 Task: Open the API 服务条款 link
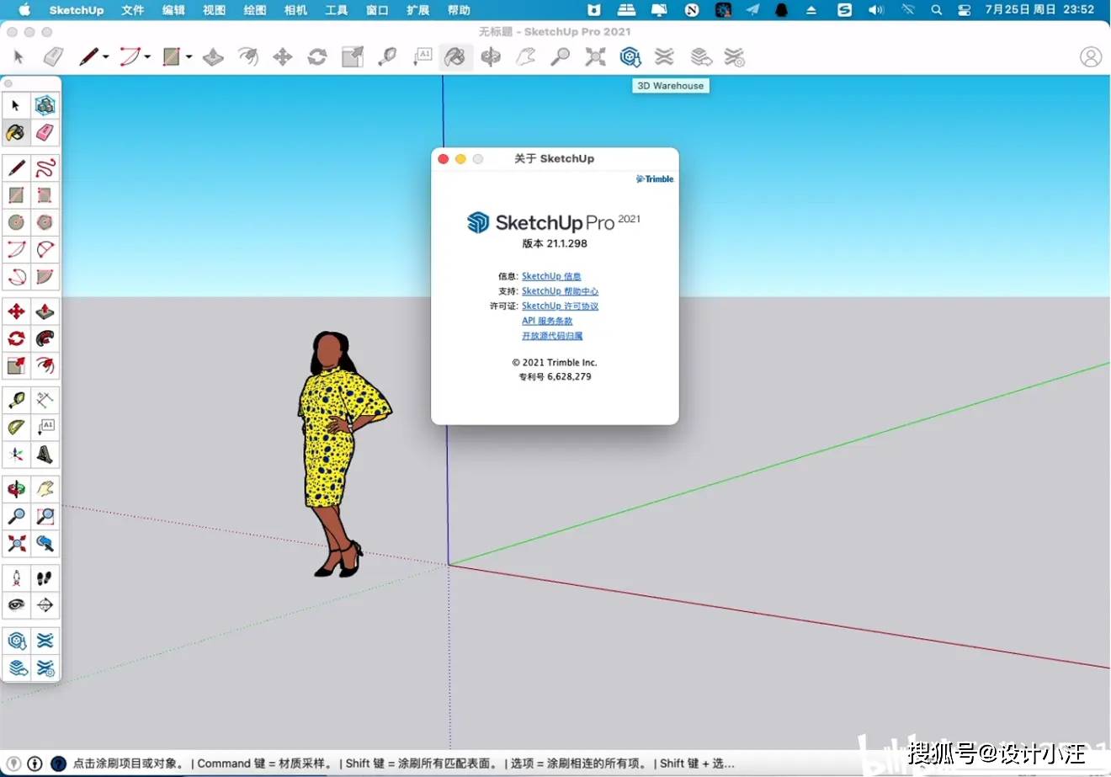(547, 321)
